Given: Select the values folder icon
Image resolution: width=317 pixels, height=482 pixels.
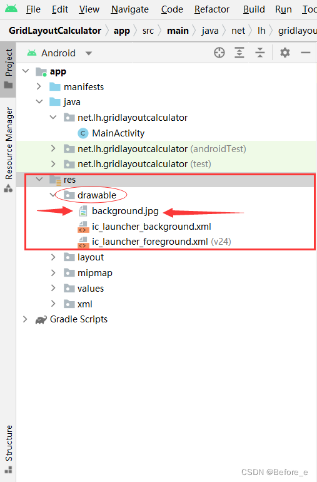Looking at the screenshot, I should [69, 288].
